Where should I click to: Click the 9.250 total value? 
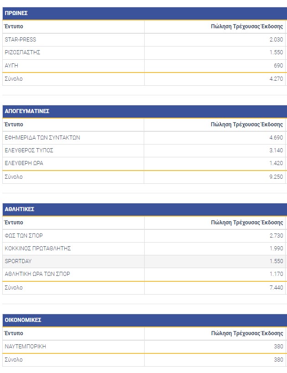276,177
